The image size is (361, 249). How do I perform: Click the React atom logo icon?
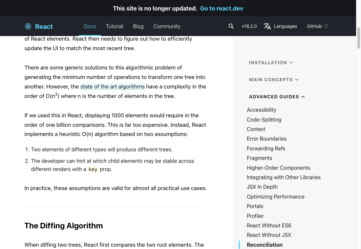28,26
